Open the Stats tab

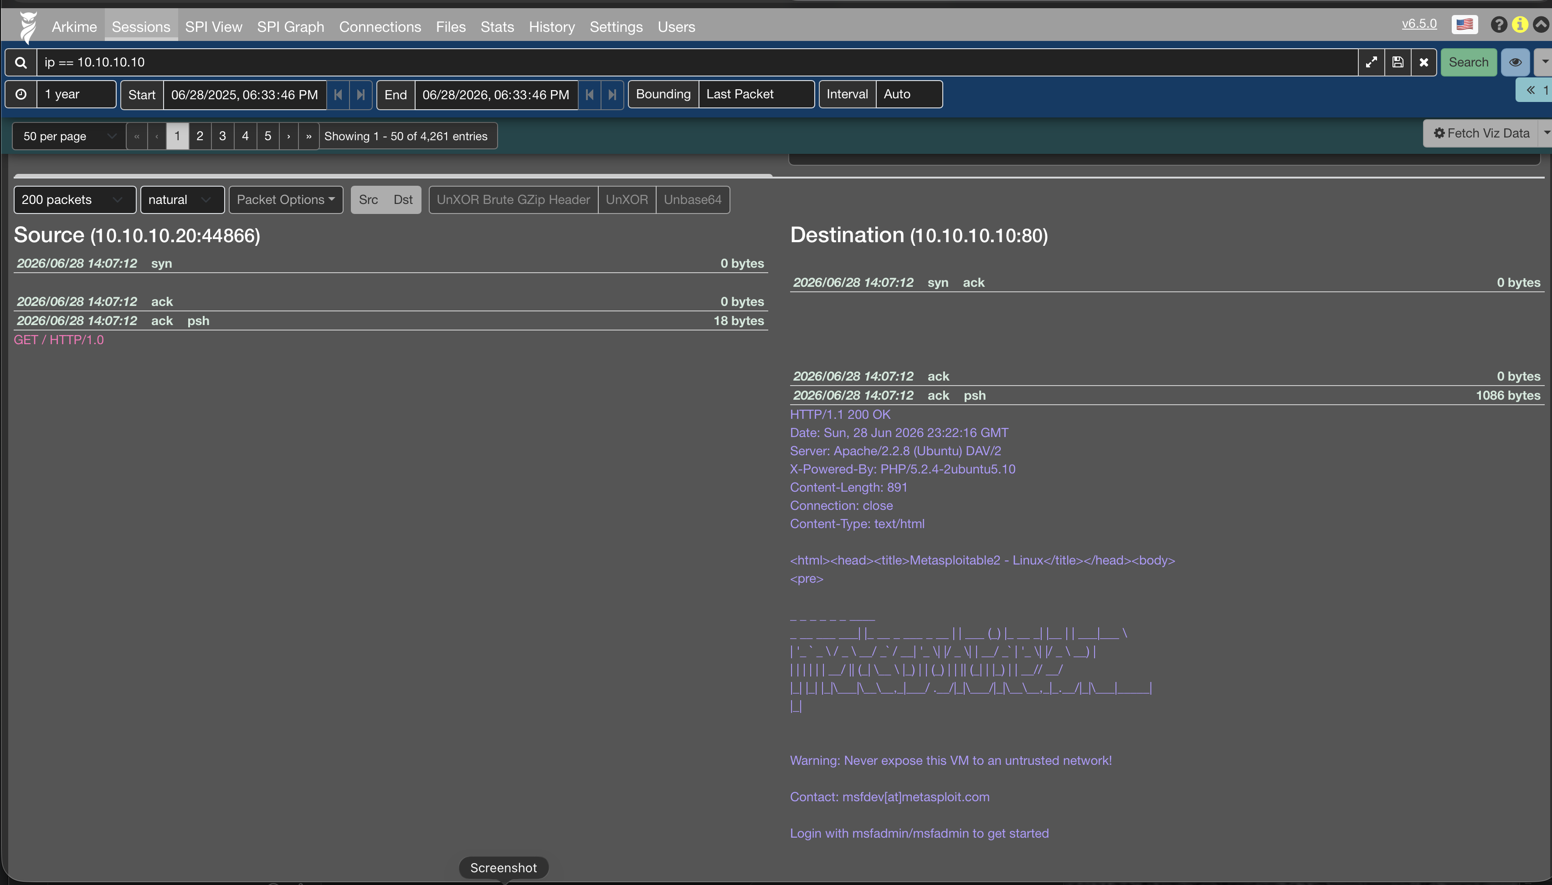pos(497,27)
